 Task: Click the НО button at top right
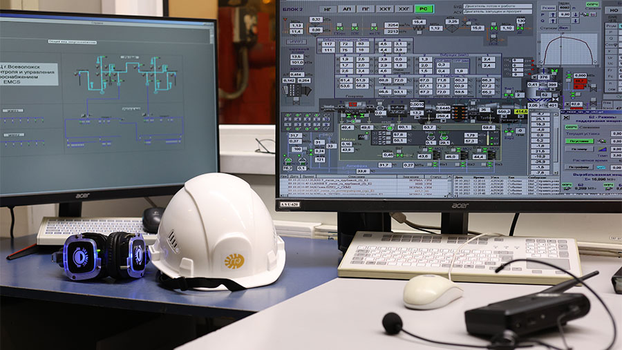click(x=612, y=10)
